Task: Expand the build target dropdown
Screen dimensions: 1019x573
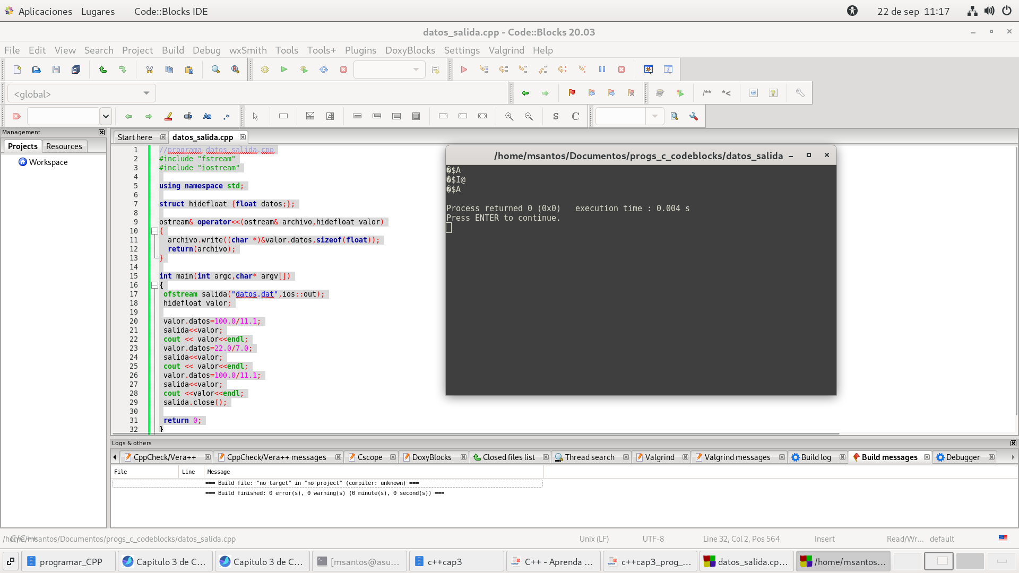Action: click(416, 70)
